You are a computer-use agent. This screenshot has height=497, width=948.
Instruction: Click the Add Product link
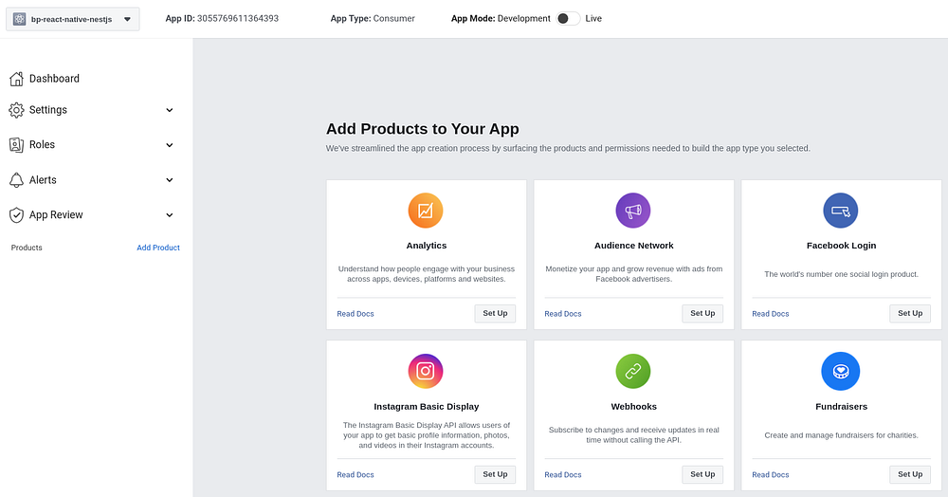(x=158, y=248)
